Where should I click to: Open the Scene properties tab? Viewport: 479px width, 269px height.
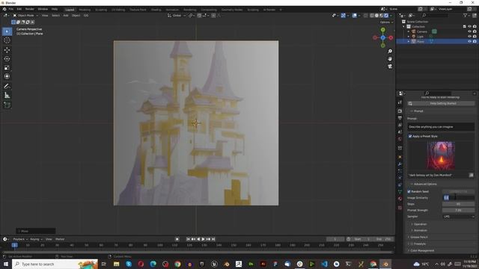coord(400,132)
